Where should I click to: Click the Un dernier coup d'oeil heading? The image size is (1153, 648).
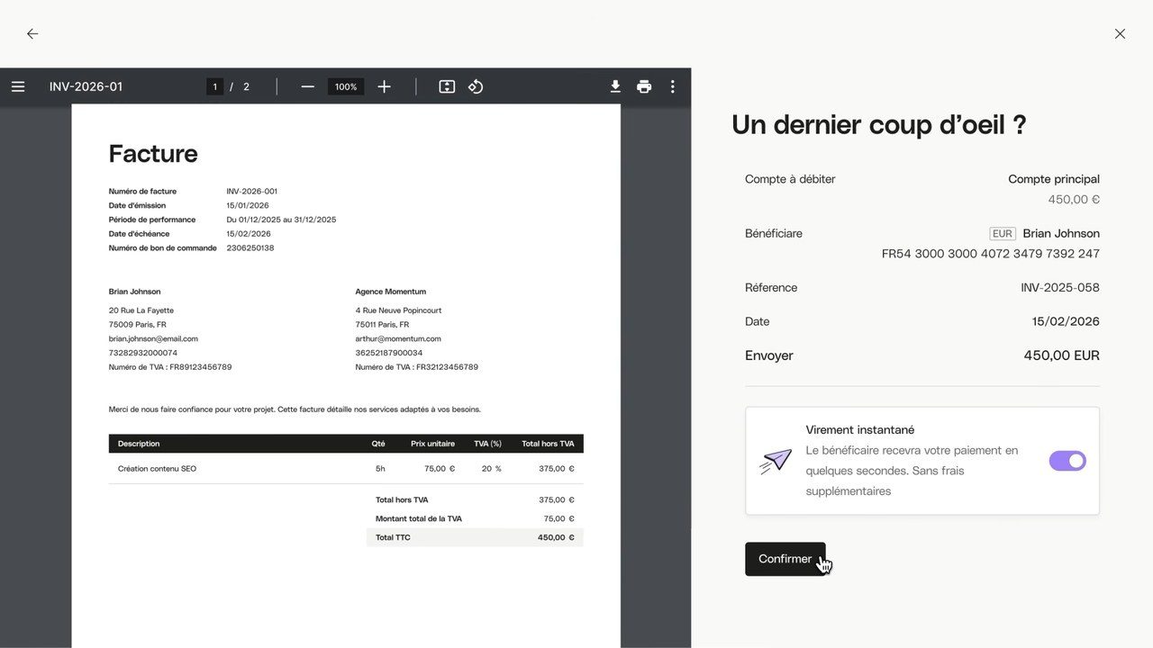point(879,125)
